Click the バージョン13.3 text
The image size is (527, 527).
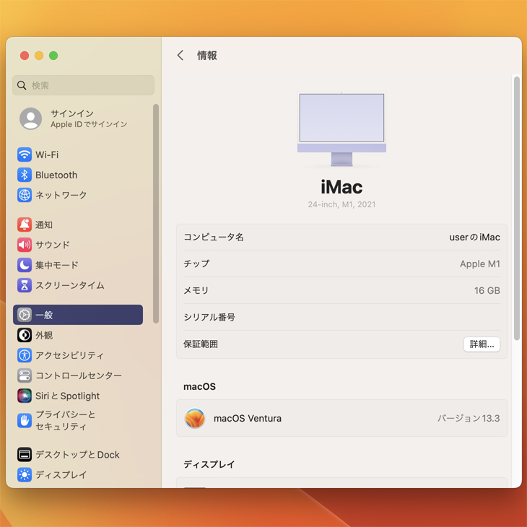point(469,418)
